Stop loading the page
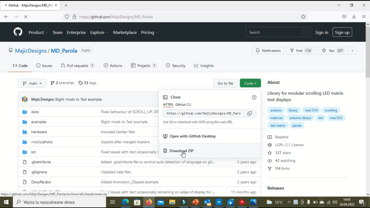This screenshot has height=208, width=370. [26, 17]
